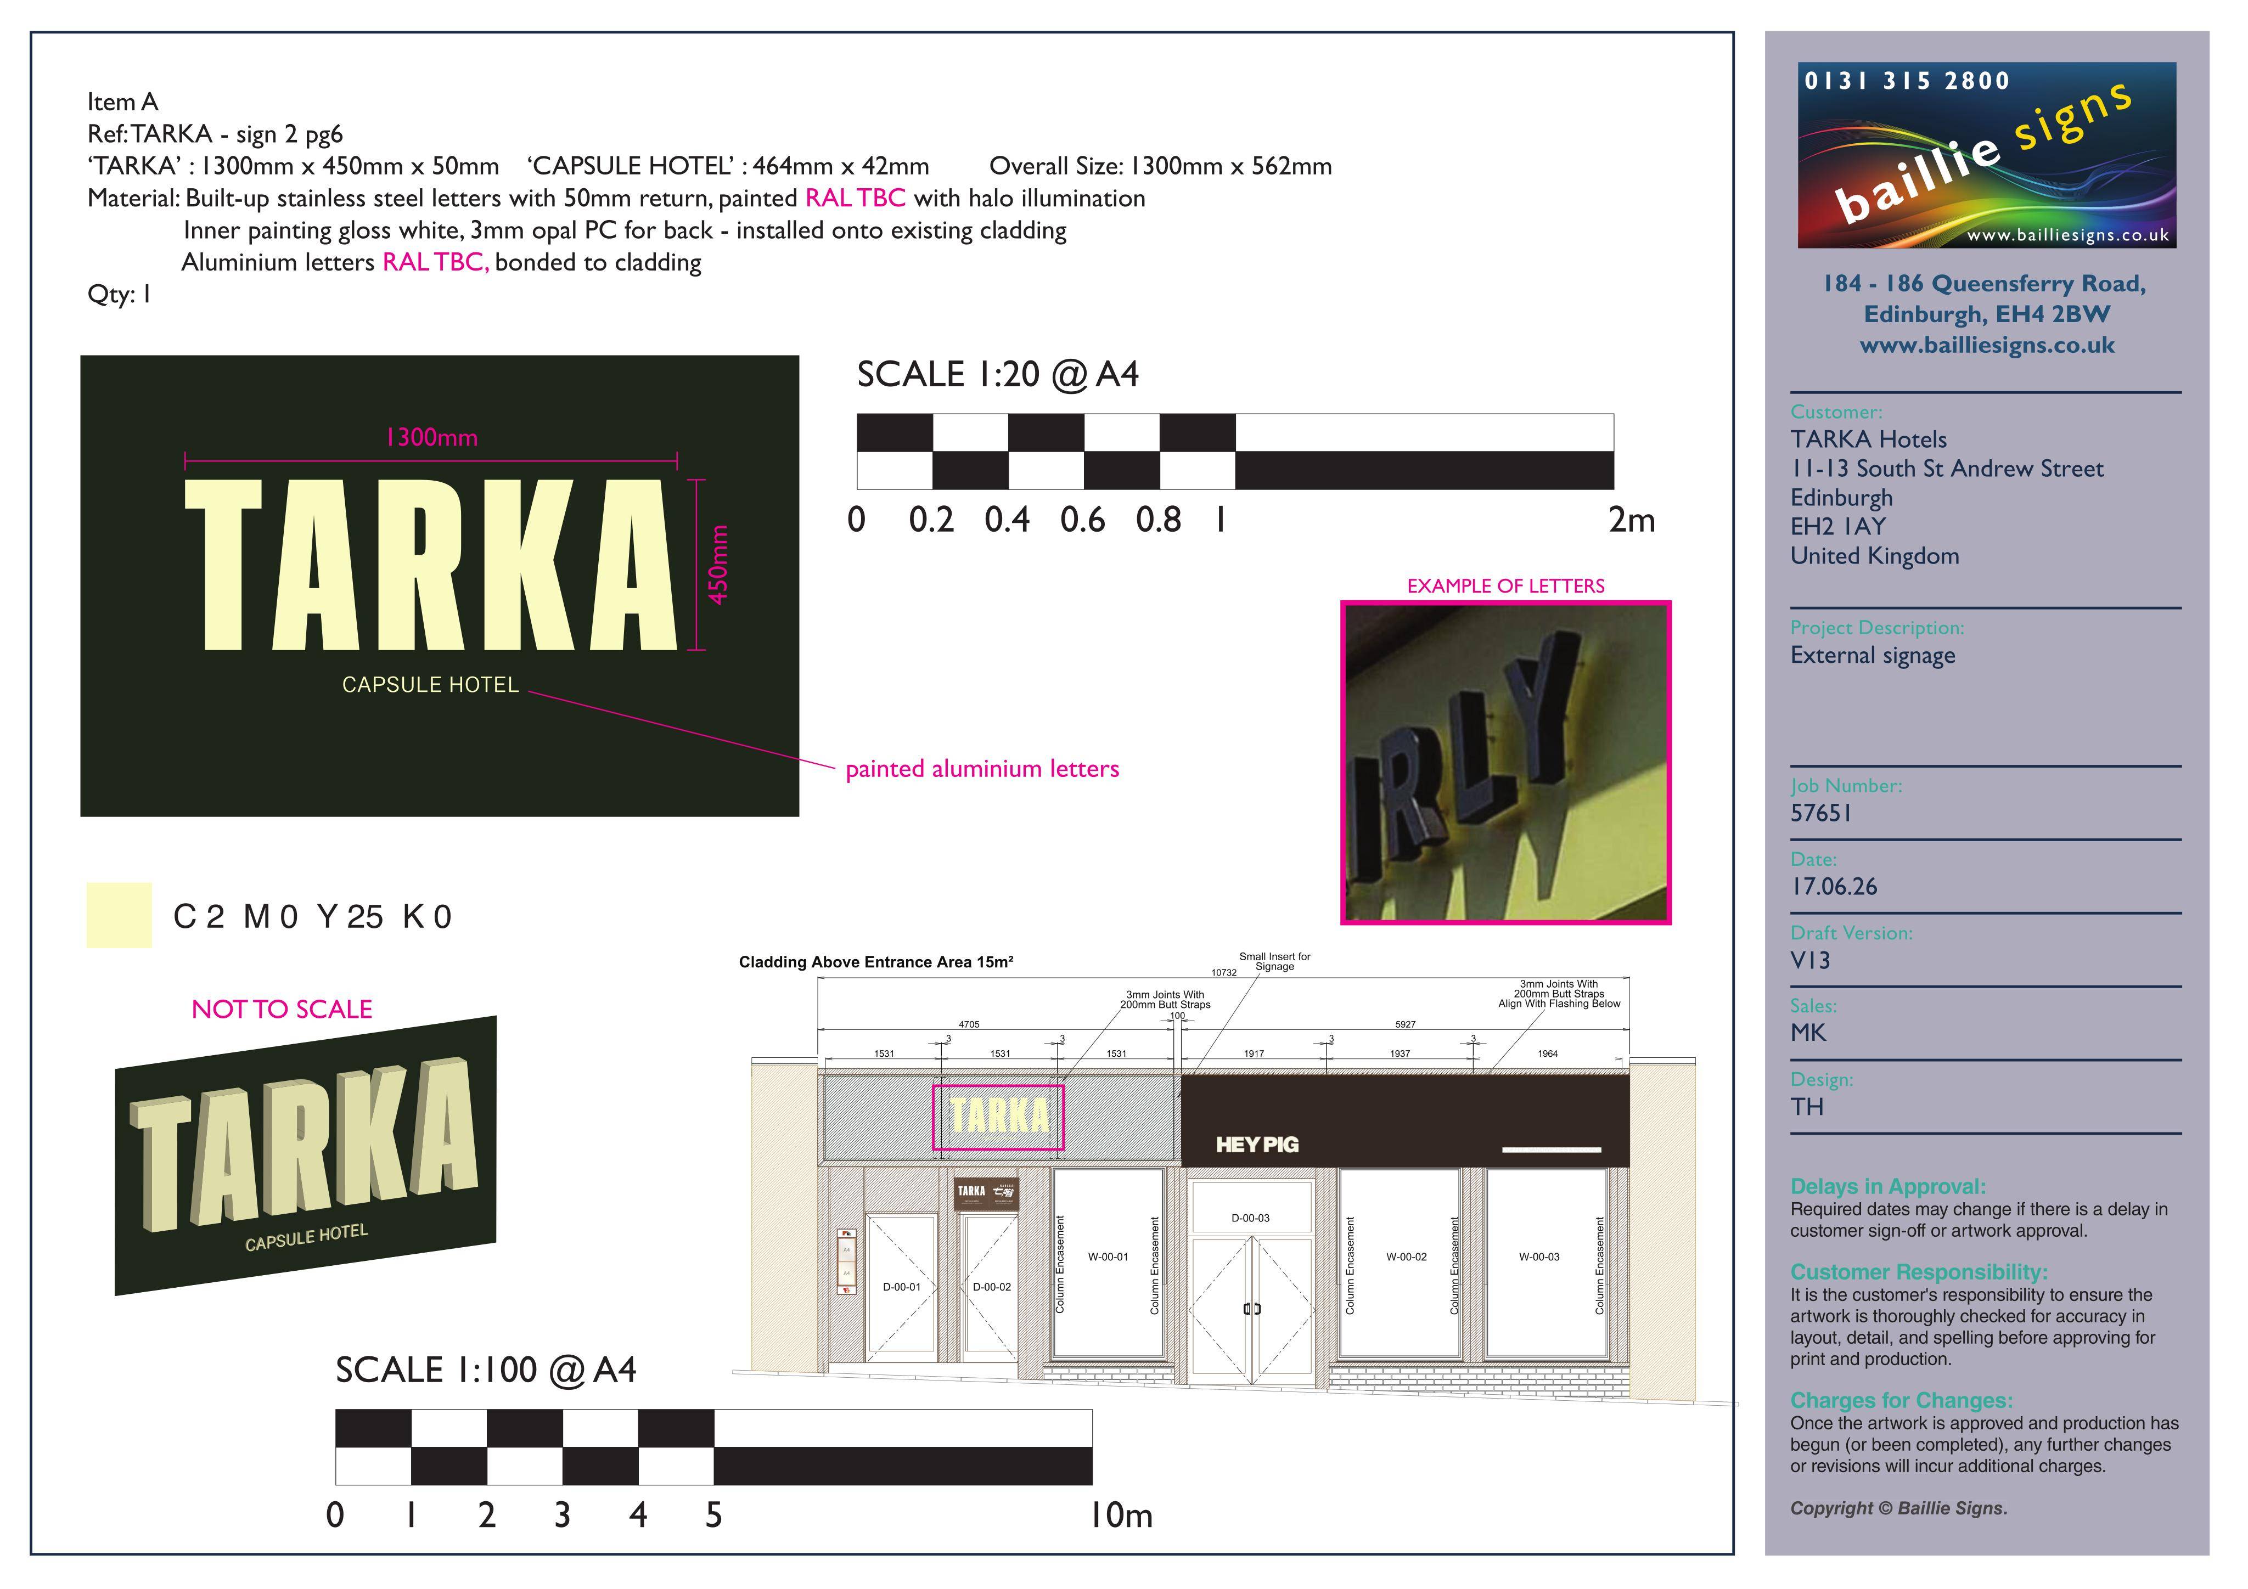
Task: Click door label D-00-02
Action: coord(992,1287)
